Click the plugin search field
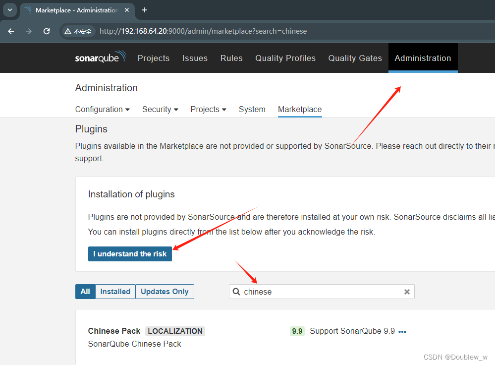This screenshot has height=365, width=495. [322, 292]
